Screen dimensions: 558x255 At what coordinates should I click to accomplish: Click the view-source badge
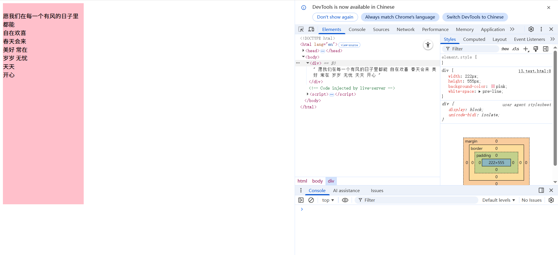pos(349,45)
